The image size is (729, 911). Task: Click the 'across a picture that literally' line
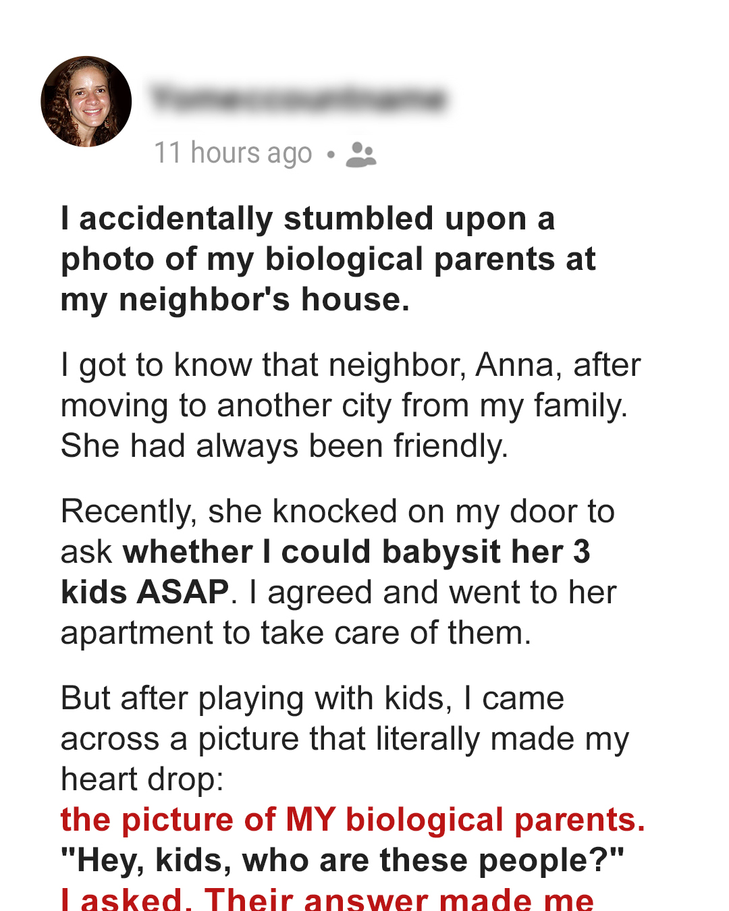coord(345,739)
